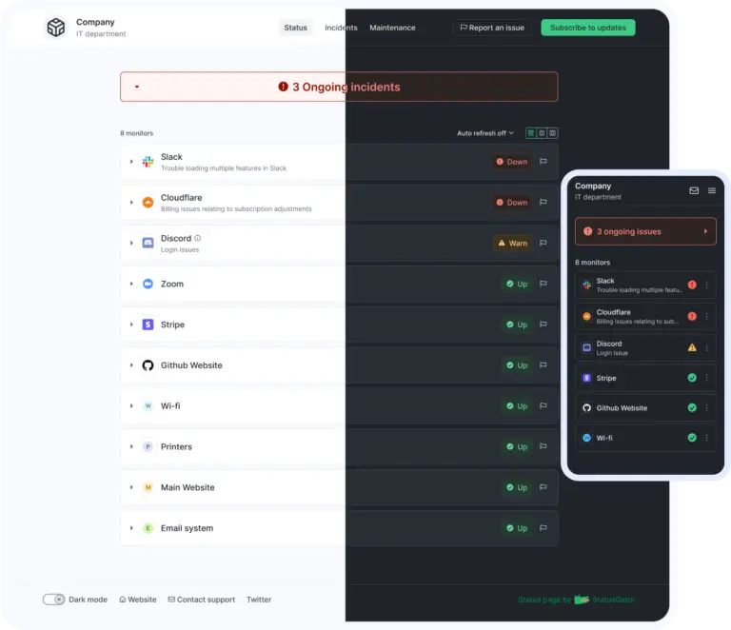Open Stripe's three-dot menu in mobile preview
731x630 pixels.
pos(707,378)
